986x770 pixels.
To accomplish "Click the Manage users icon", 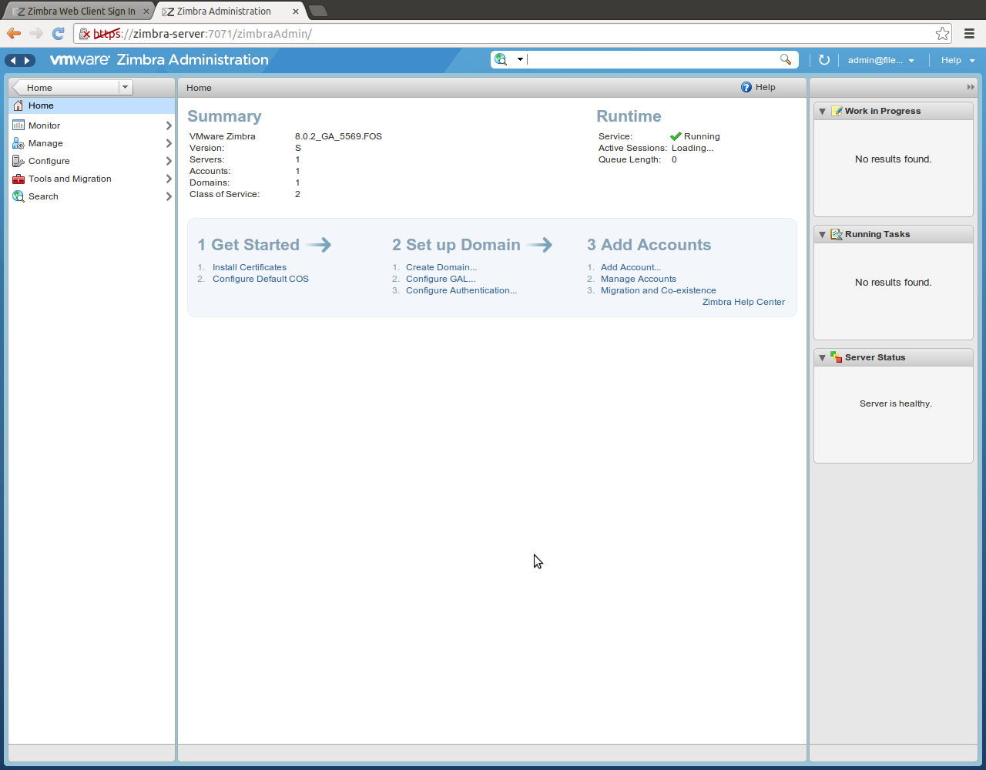I will tap(18, 143).
